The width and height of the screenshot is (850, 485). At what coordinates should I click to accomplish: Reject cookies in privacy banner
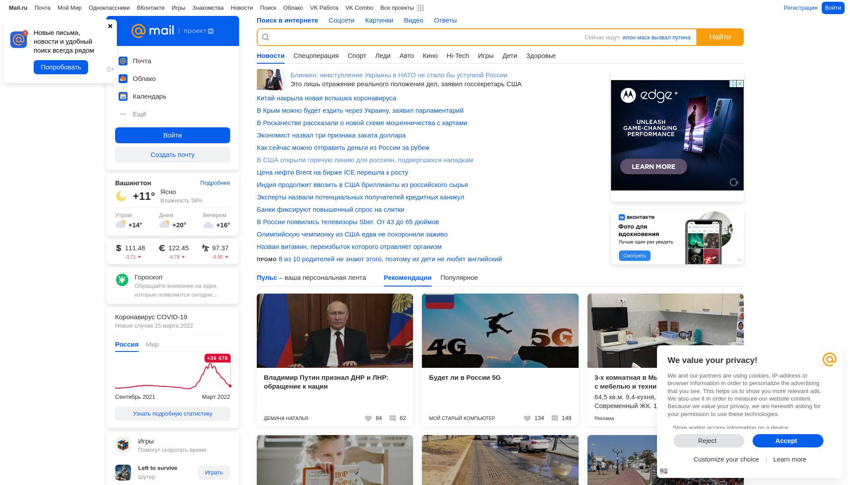(x=708, y=441)
